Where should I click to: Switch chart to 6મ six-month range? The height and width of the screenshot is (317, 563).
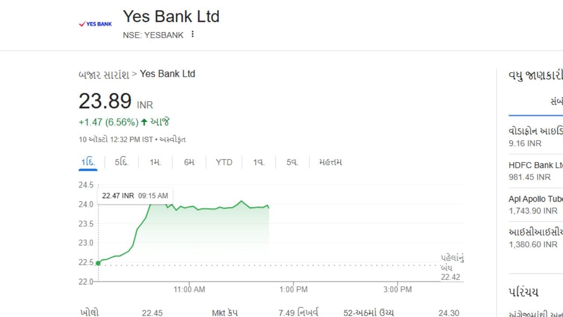pyautogui.click(x=189, y=162)
